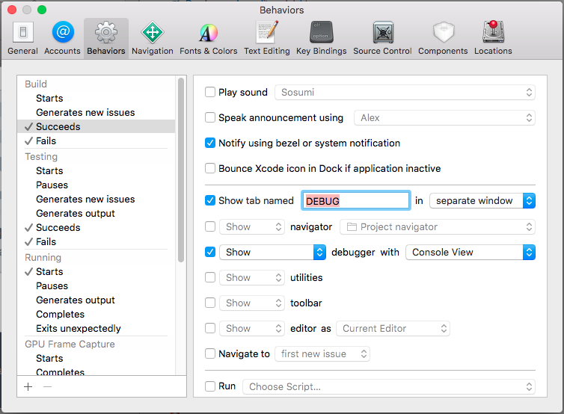Open Fonts & Colors preferences
Image resolution: width=564 pixels, height=414 pixels.
208,38
